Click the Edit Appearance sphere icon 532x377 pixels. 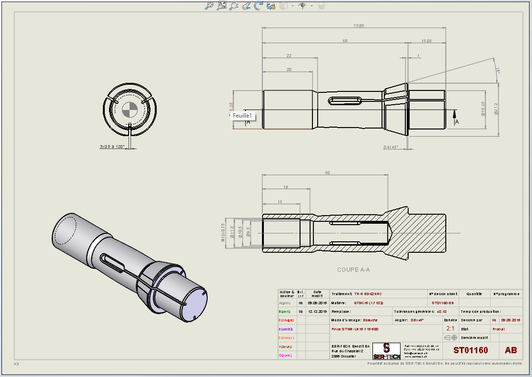click(x=321, y=5)
